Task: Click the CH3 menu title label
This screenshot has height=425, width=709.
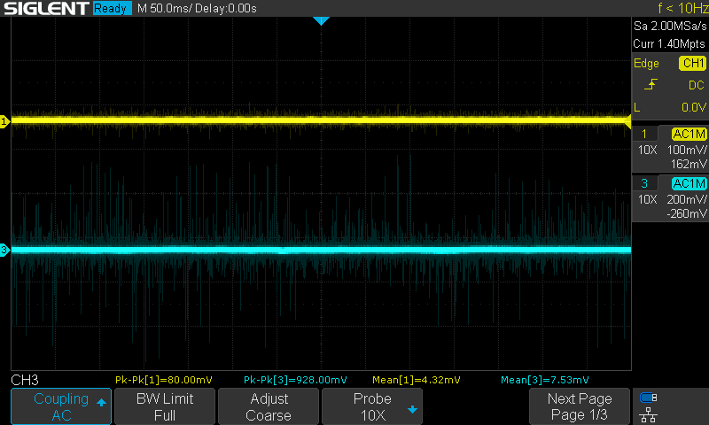Action: [25, 380]
